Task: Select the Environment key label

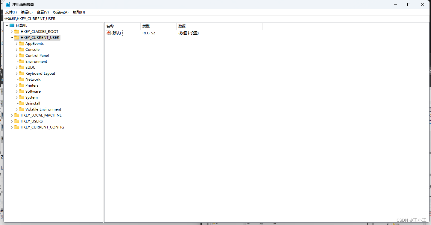Action: [36, 62]
